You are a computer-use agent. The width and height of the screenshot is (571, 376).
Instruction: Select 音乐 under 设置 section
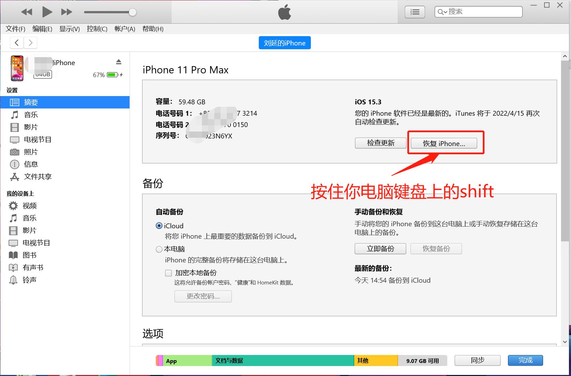(65, 115)
